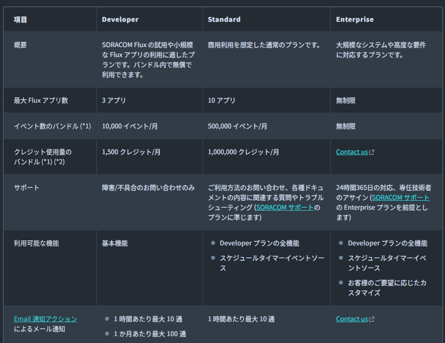445x343 pixels.
Task: Click the 概要 row label
Action: click(20, 45)
